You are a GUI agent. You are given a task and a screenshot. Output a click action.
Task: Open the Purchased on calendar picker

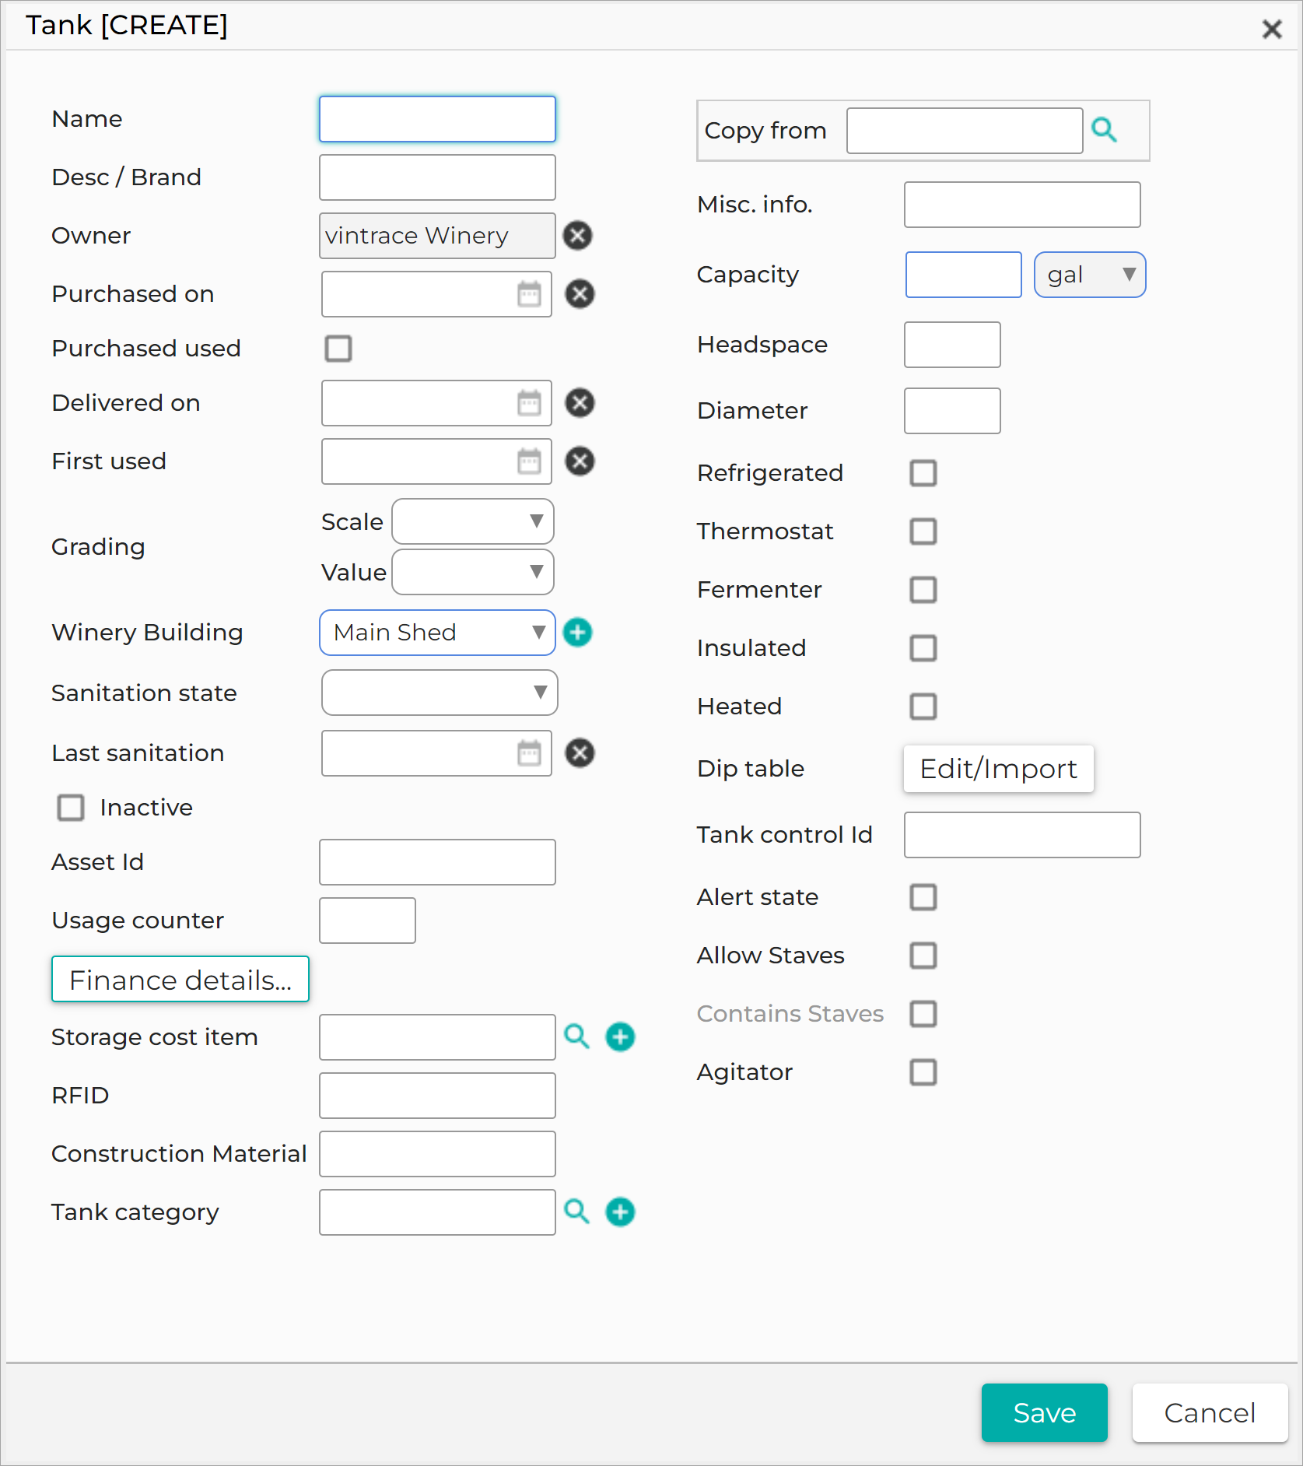[x=529, y=294]
